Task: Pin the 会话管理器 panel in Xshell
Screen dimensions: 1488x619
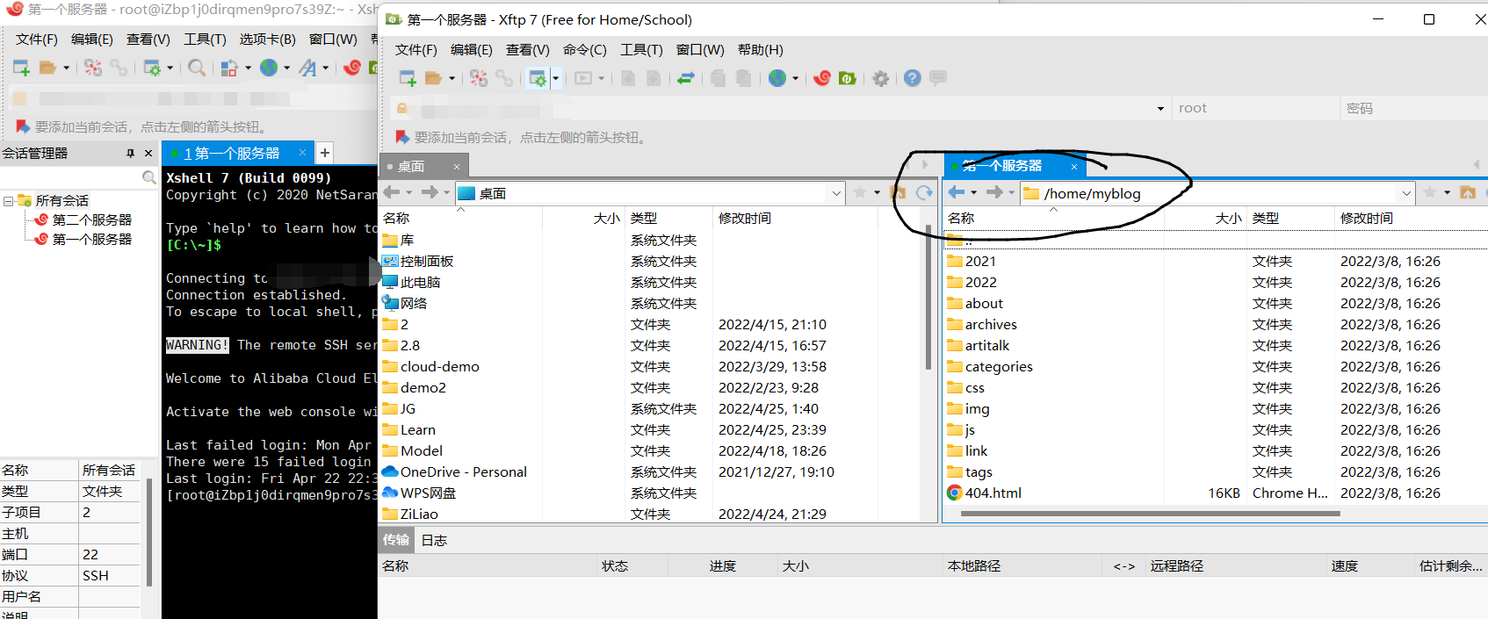Action: pos(130,153)
